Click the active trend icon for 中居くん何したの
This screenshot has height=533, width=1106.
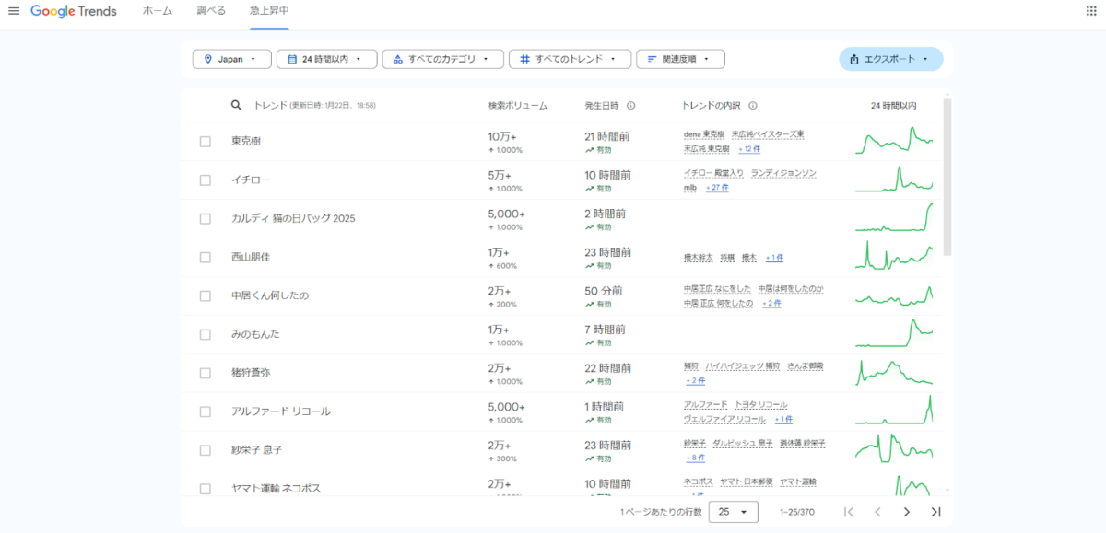coord(589,304)
